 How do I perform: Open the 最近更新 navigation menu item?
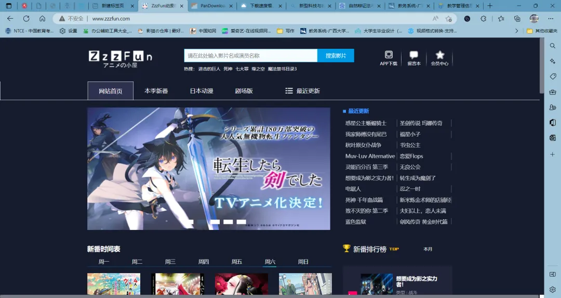pyautogui.click(x=302, y=91)
